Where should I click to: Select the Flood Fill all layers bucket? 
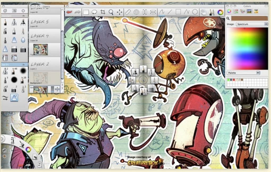point(14,58)
